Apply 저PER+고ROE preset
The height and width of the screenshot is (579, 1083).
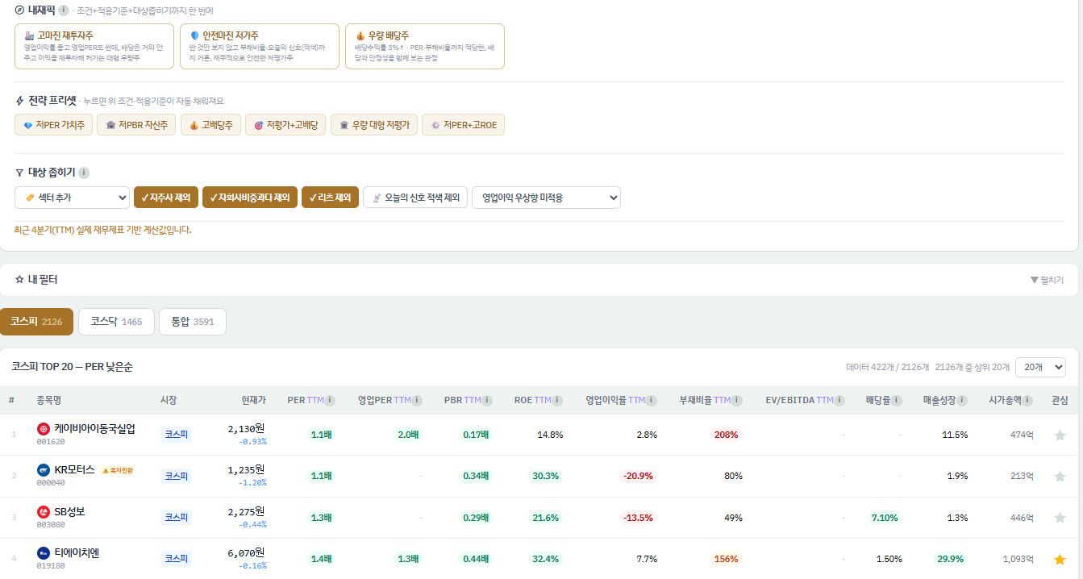click(463, 125)
